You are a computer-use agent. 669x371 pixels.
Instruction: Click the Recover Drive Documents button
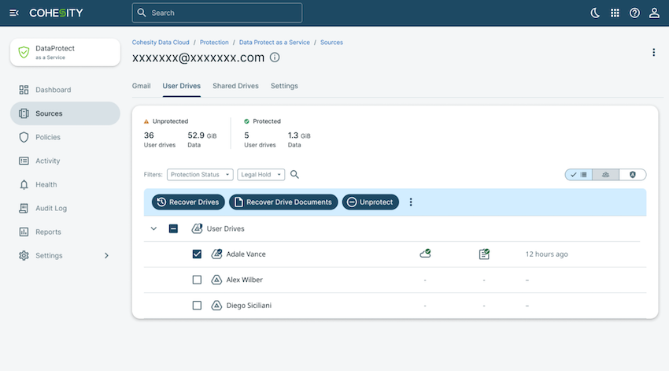point(283,202)
